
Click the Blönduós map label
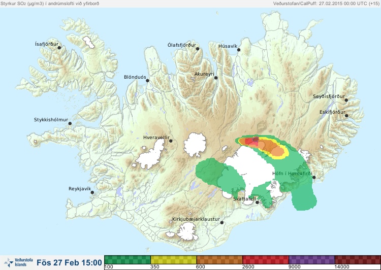pyautogui.click(x=135, y=77)
